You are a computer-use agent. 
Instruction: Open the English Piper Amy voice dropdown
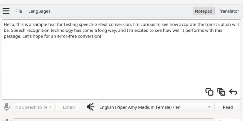155,107
